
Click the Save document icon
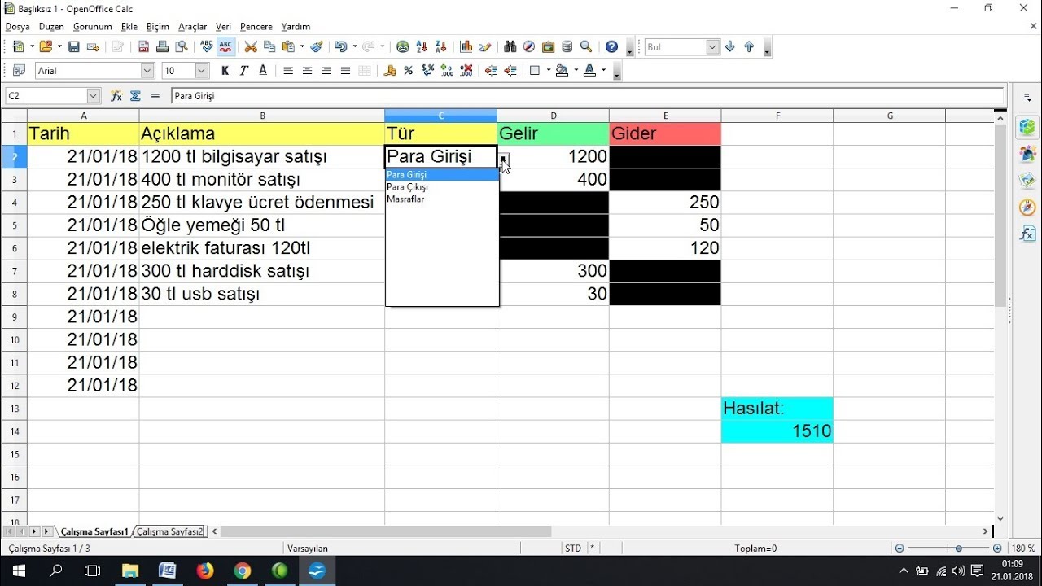point(74,47)
